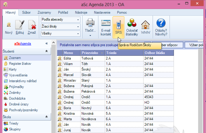Image resolution: width=206 pixels, height=133 pixels.
Task: Open the Všetky filter dropdown
Action: click(x=61, y=33)
